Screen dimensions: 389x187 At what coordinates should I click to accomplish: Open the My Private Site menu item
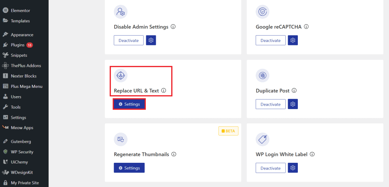[24, 183]
